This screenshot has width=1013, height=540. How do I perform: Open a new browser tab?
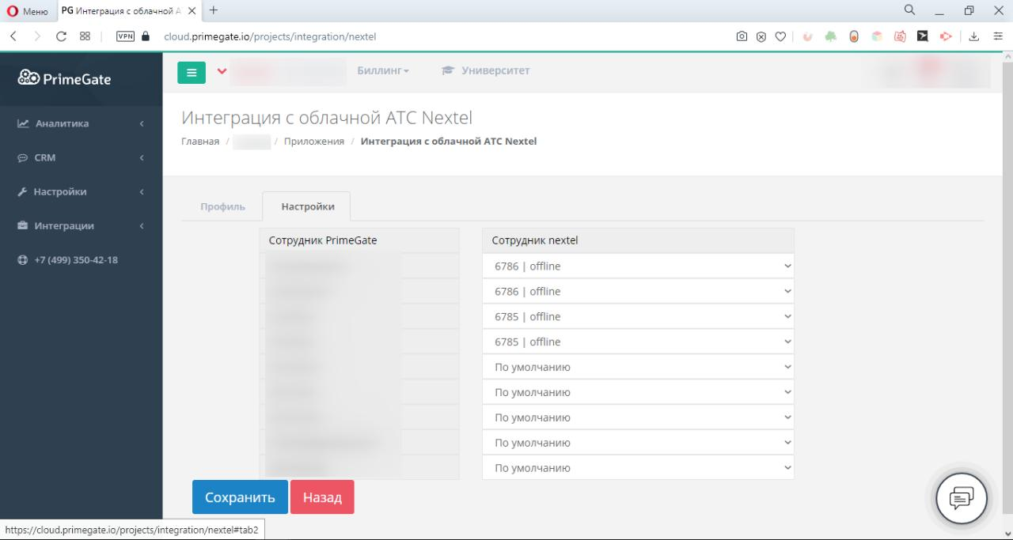[x=214, y=10]
